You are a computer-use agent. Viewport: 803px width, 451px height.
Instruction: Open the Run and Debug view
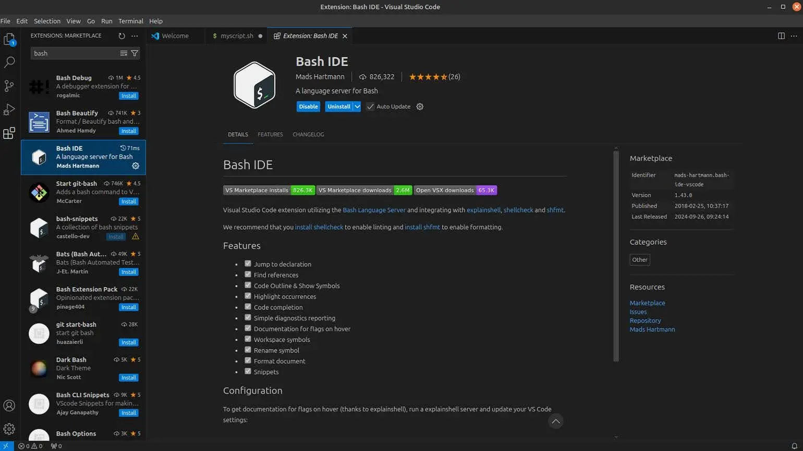pyautogui.click(x=9, y=109)
